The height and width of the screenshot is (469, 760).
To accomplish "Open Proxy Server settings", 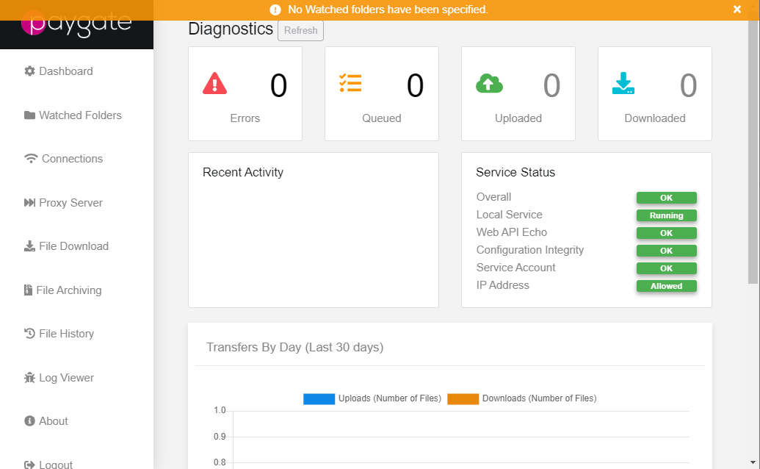I will pos(63,203).
